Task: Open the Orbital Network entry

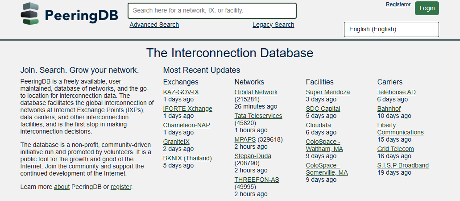Action: click(256, 92)
